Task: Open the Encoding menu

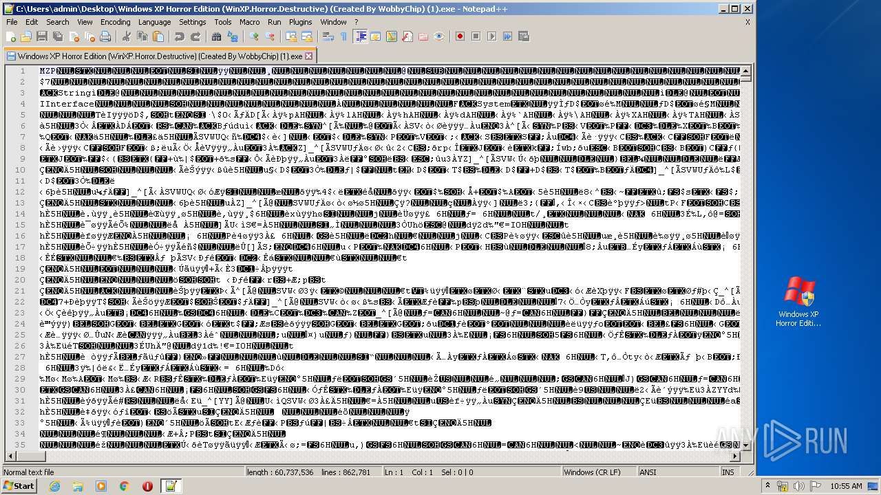Action: (x=115, y=22)
